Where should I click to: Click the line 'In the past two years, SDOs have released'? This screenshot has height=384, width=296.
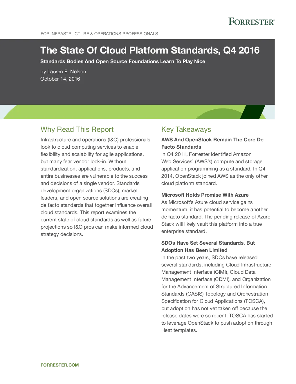[x=210, y=257]
